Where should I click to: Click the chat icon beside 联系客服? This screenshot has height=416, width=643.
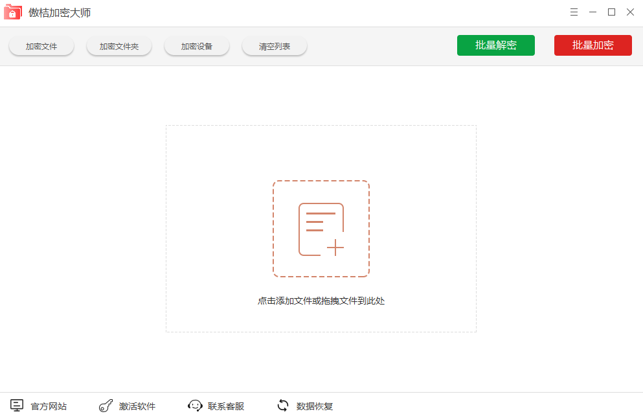pos(195,406)
